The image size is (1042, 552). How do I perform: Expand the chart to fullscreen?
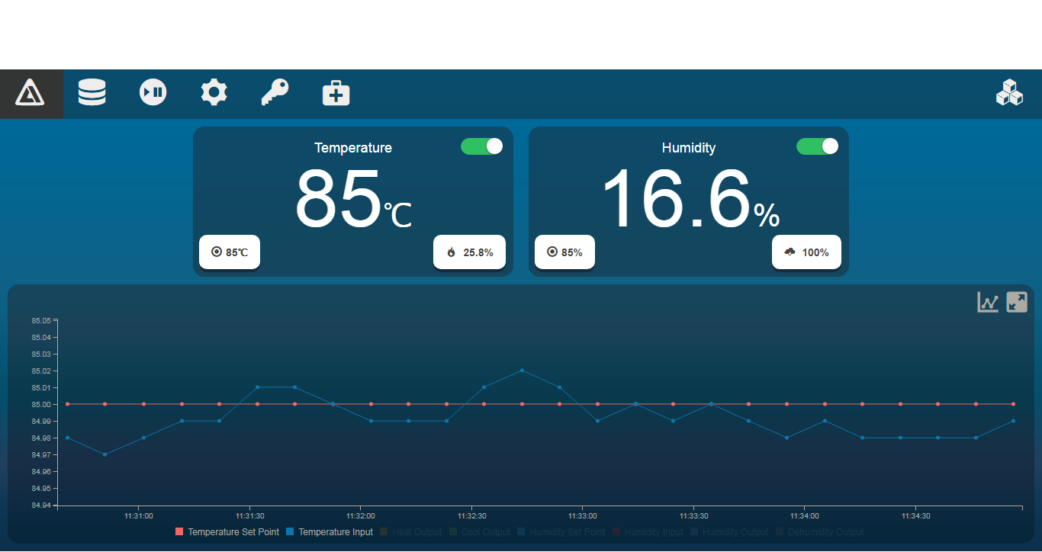click(1017, 302)
